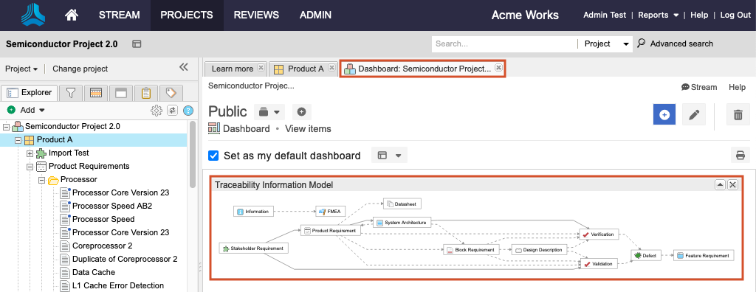Switch to the Learn more tab
Screen dimensions: 756x292
point(233,69)
